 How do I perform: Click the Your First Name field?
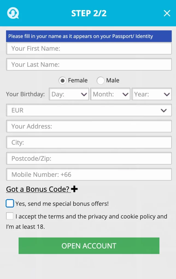(x=89, y=48)
